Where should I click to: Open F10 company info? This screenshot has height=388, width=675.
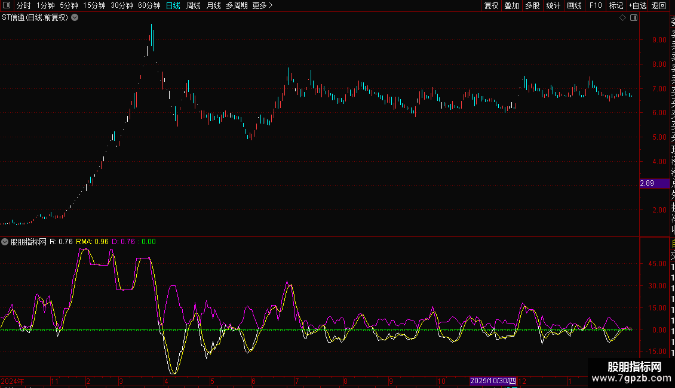pyautogui.click(x=596, y=5)
